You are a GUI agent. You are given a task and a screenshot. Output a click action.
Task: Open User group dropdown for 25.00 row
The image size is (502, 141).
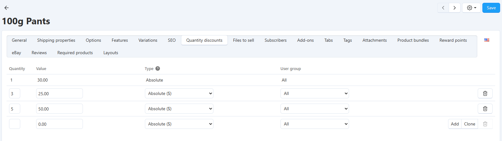coord(315,93)
